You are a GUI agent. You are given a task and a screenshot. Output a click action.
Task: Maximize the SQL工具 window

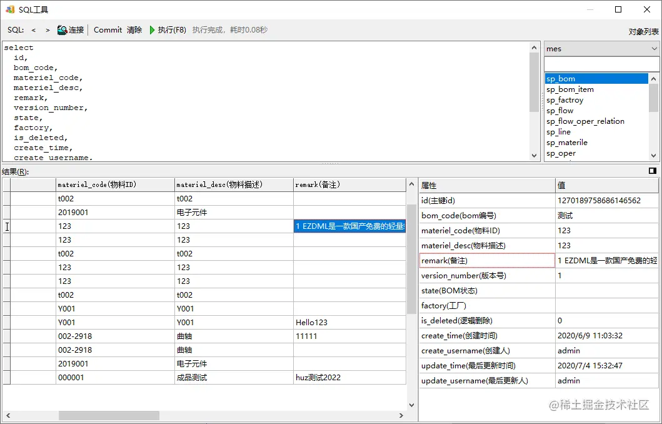point(618,9)
